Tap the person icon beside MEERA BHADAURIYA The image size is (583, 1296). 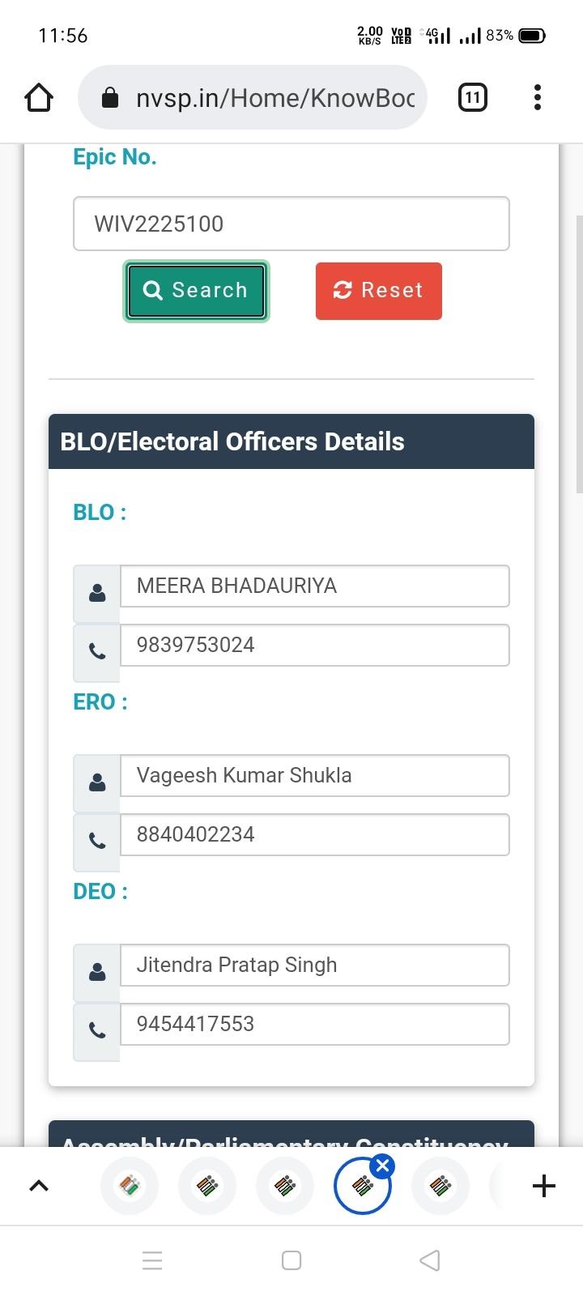[97, 594]
